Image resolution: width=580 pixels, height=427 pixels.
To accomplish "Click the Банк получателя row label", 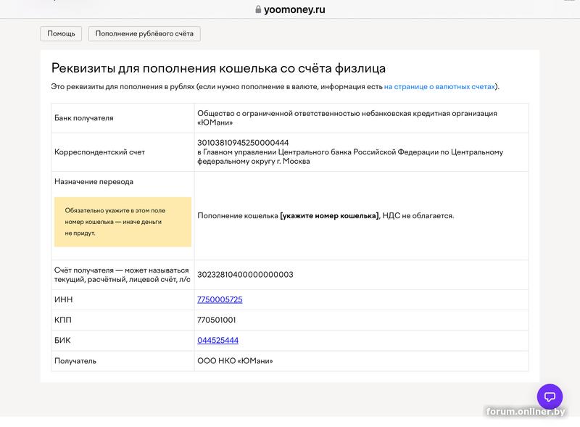I will coord(84,118).
